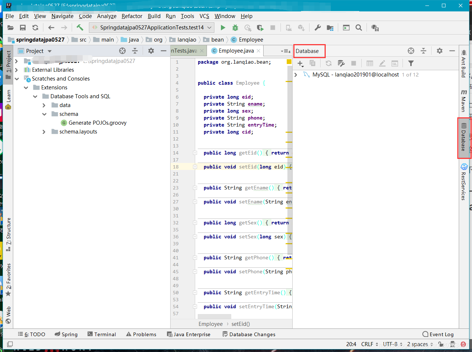The height and width of the screenshot is (352, 472).
Task: Open the VCS menu
Action: [x=204, y=16]
